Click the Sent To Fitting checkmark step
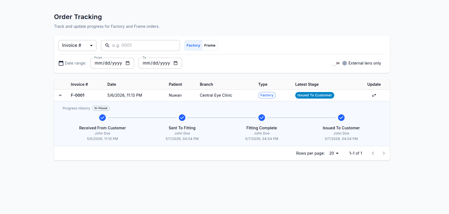The height and width of the screenshot is (214, 449). [x=182, y=118]
